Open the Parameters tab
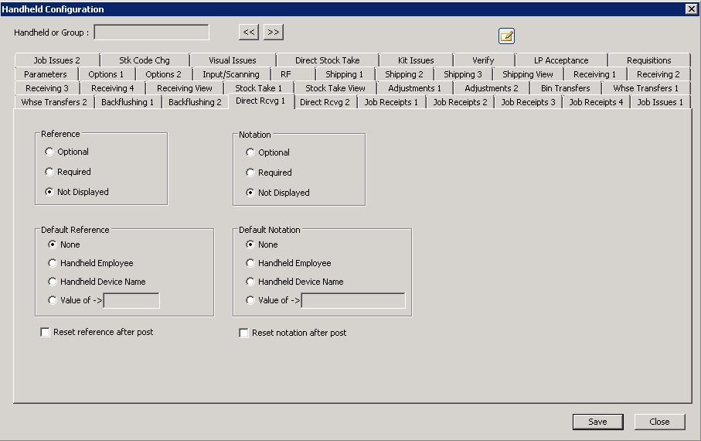 [x=46, y=74]
